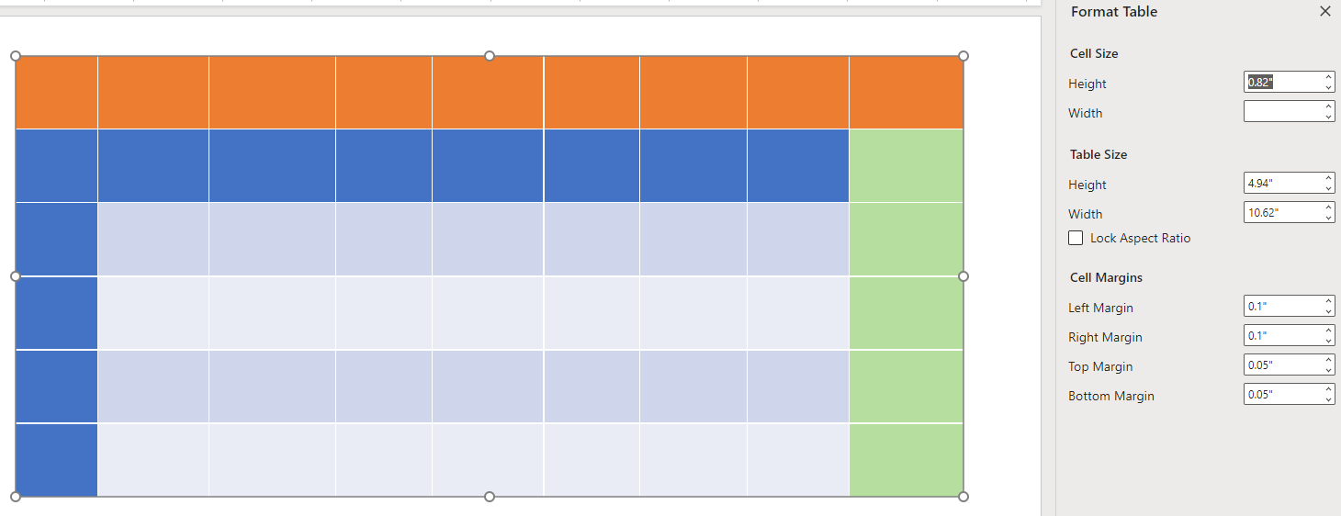Tick the Lock Aspect Ratio checkbox

1076,238
